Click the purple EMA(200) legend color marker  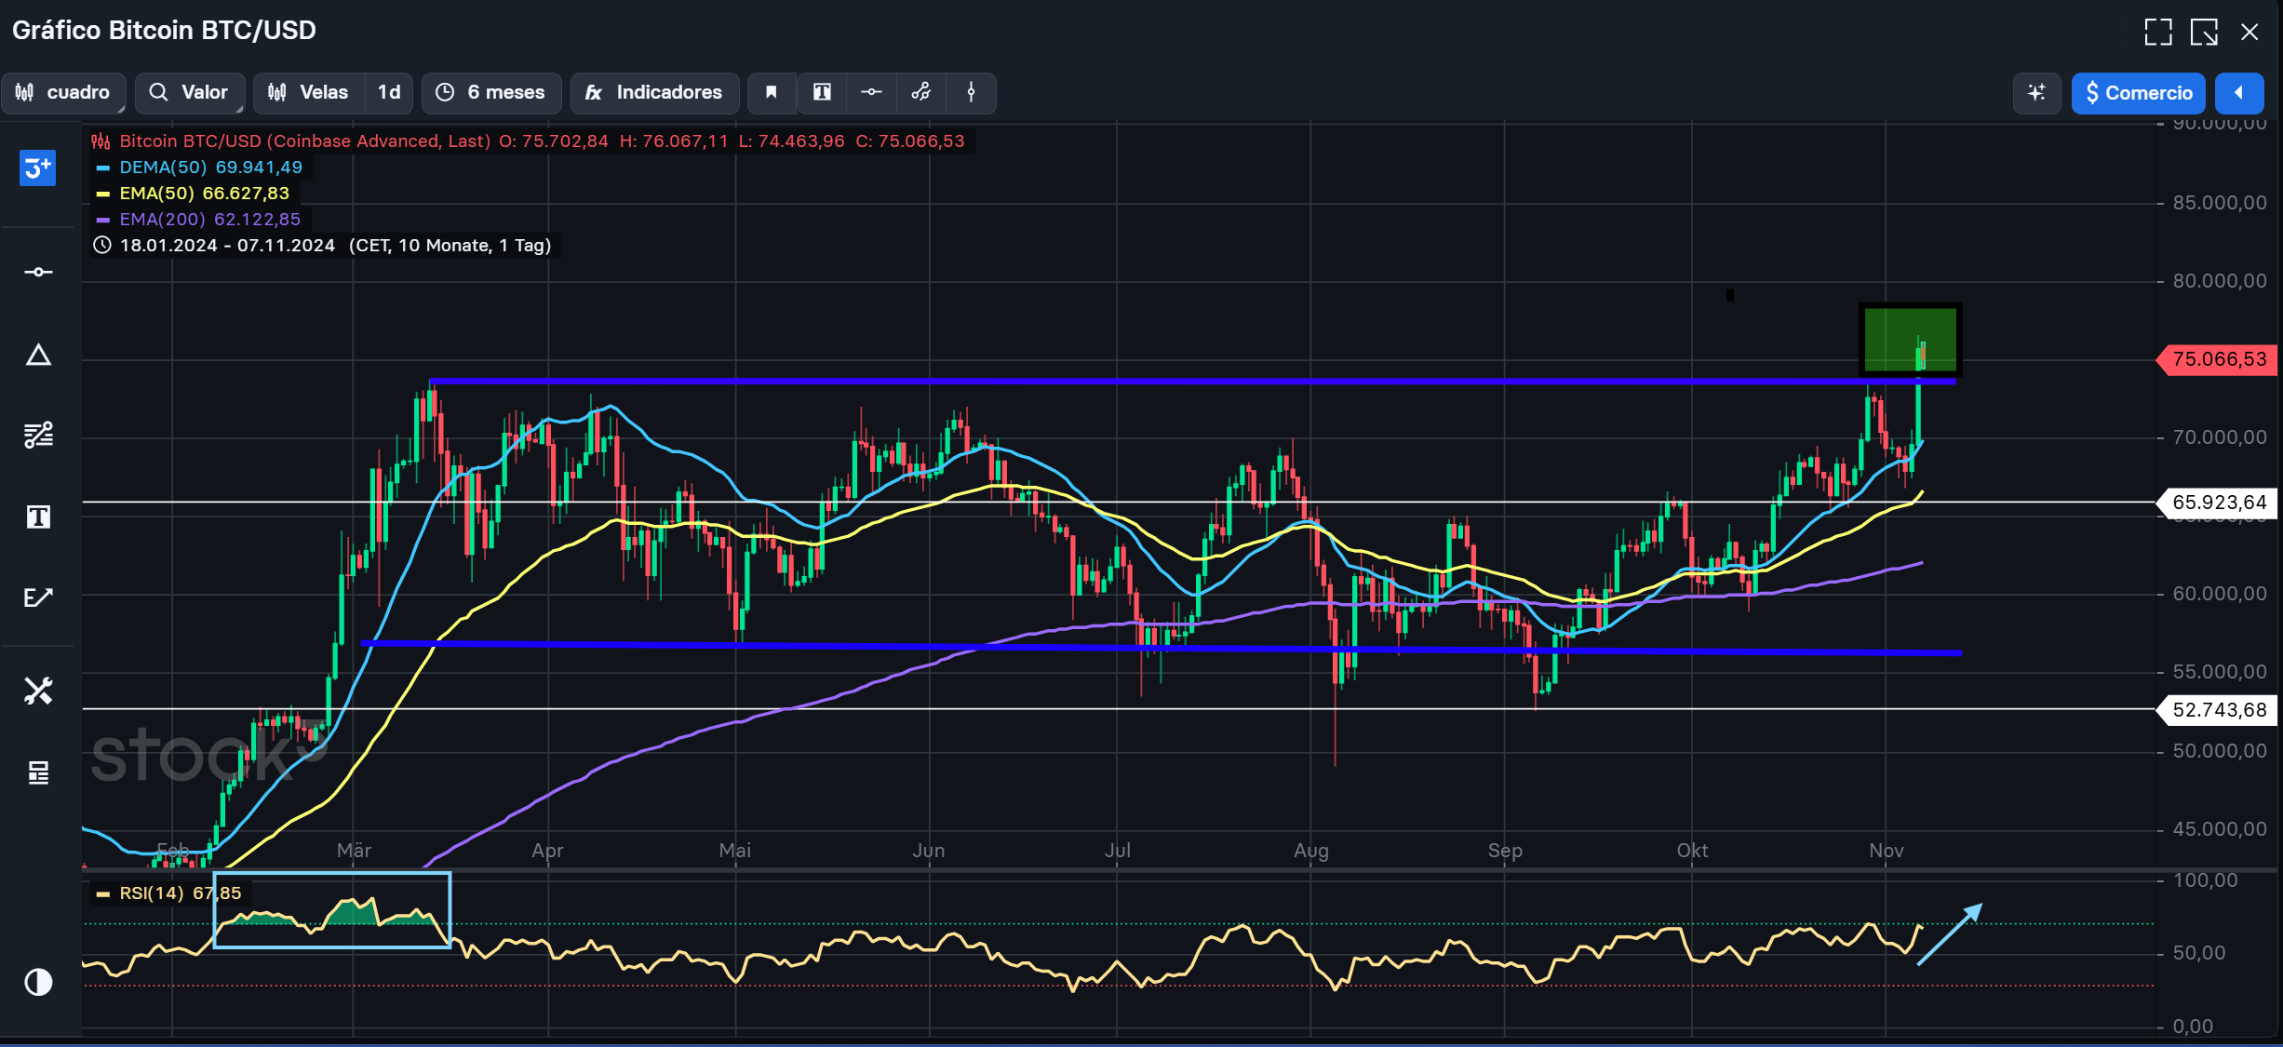(103, 220)
